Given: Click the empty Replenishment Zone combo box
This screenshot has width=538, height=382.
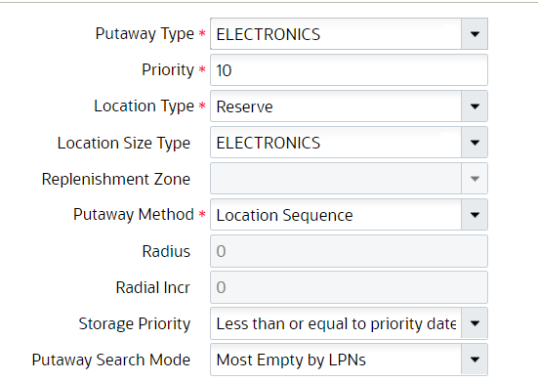Looking at the screenshot, I should [x=336, y=179].
